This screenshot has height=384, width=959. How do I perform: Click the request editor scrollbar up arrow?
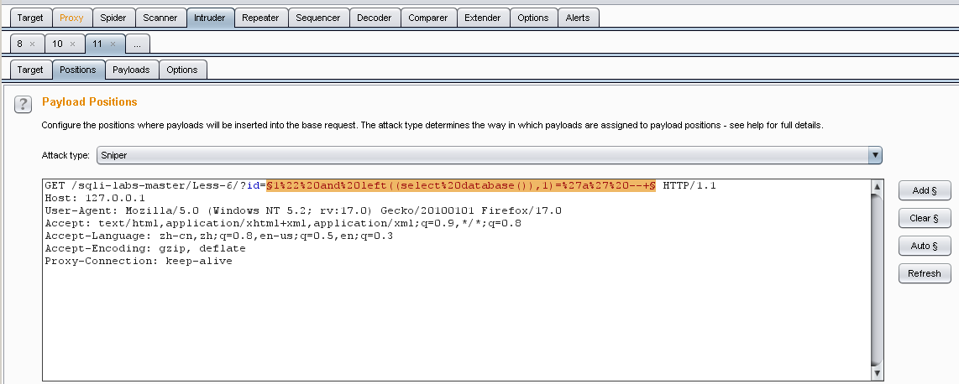pyautogui.click(x=877, y=186)
